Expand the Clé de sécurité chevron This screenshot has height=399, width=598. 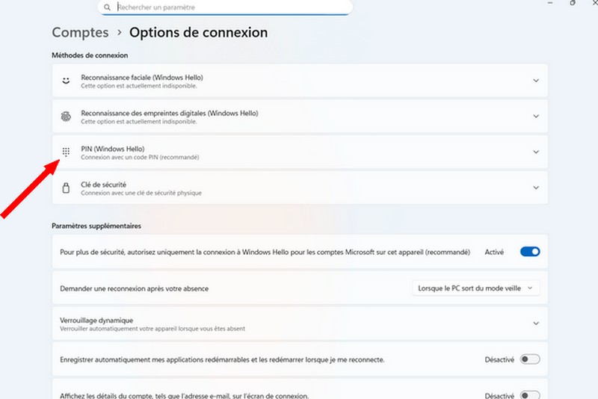pyautogui.click(x=536, y=188)
